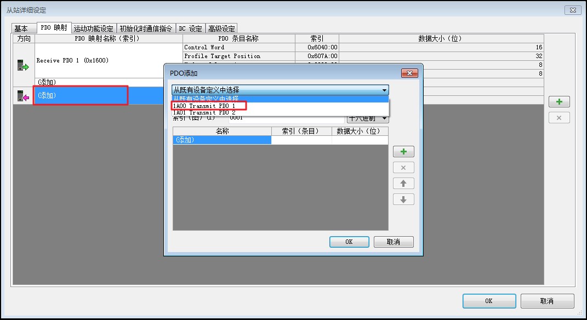This screenshot has width=587, height=320.
Task: Click the receive direction icon with green arrow
Action: (23, 66)
